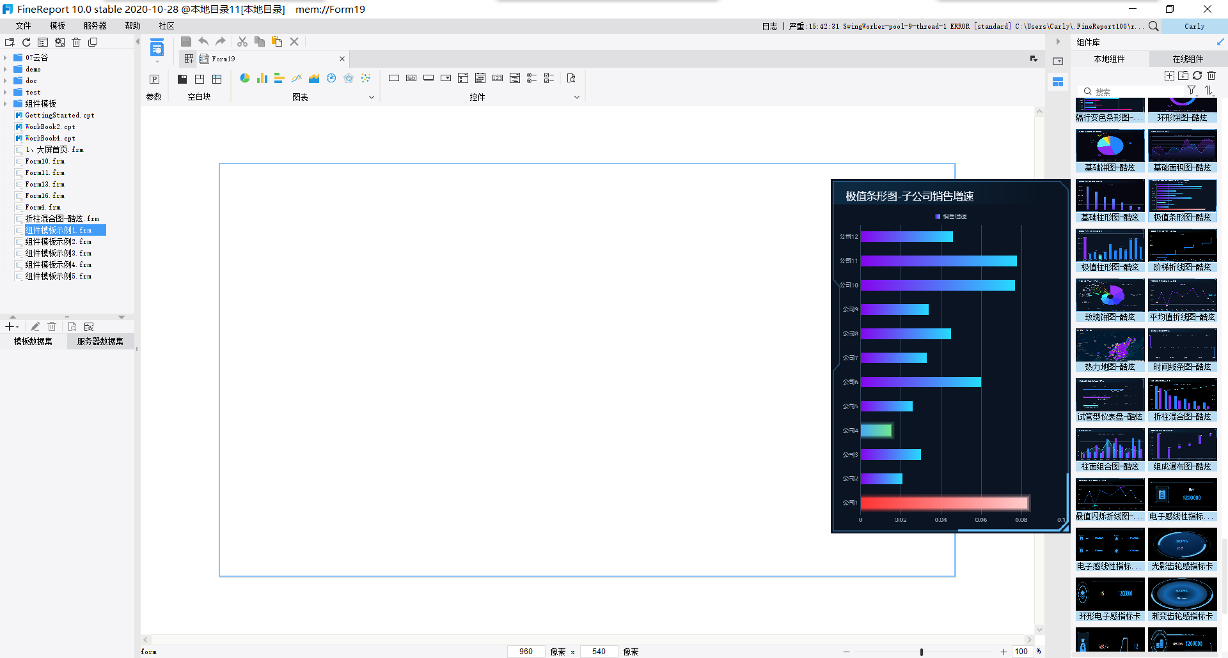Screen dimensions: 1228x658
Task: Zoom in with the plus button
Action: click(x=1004, y=652)
